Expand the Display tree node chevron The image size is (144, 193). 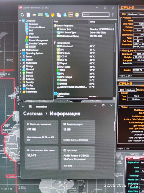coord(20,60)
